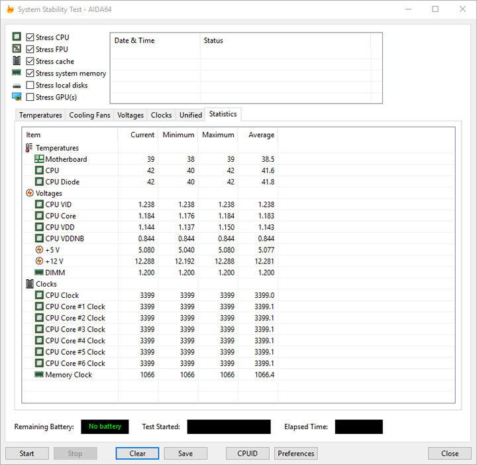This screenshot has height=465, width=477.
Task: Select the CPU Core #5 Clock row
Action: click(x=75, y=352)
